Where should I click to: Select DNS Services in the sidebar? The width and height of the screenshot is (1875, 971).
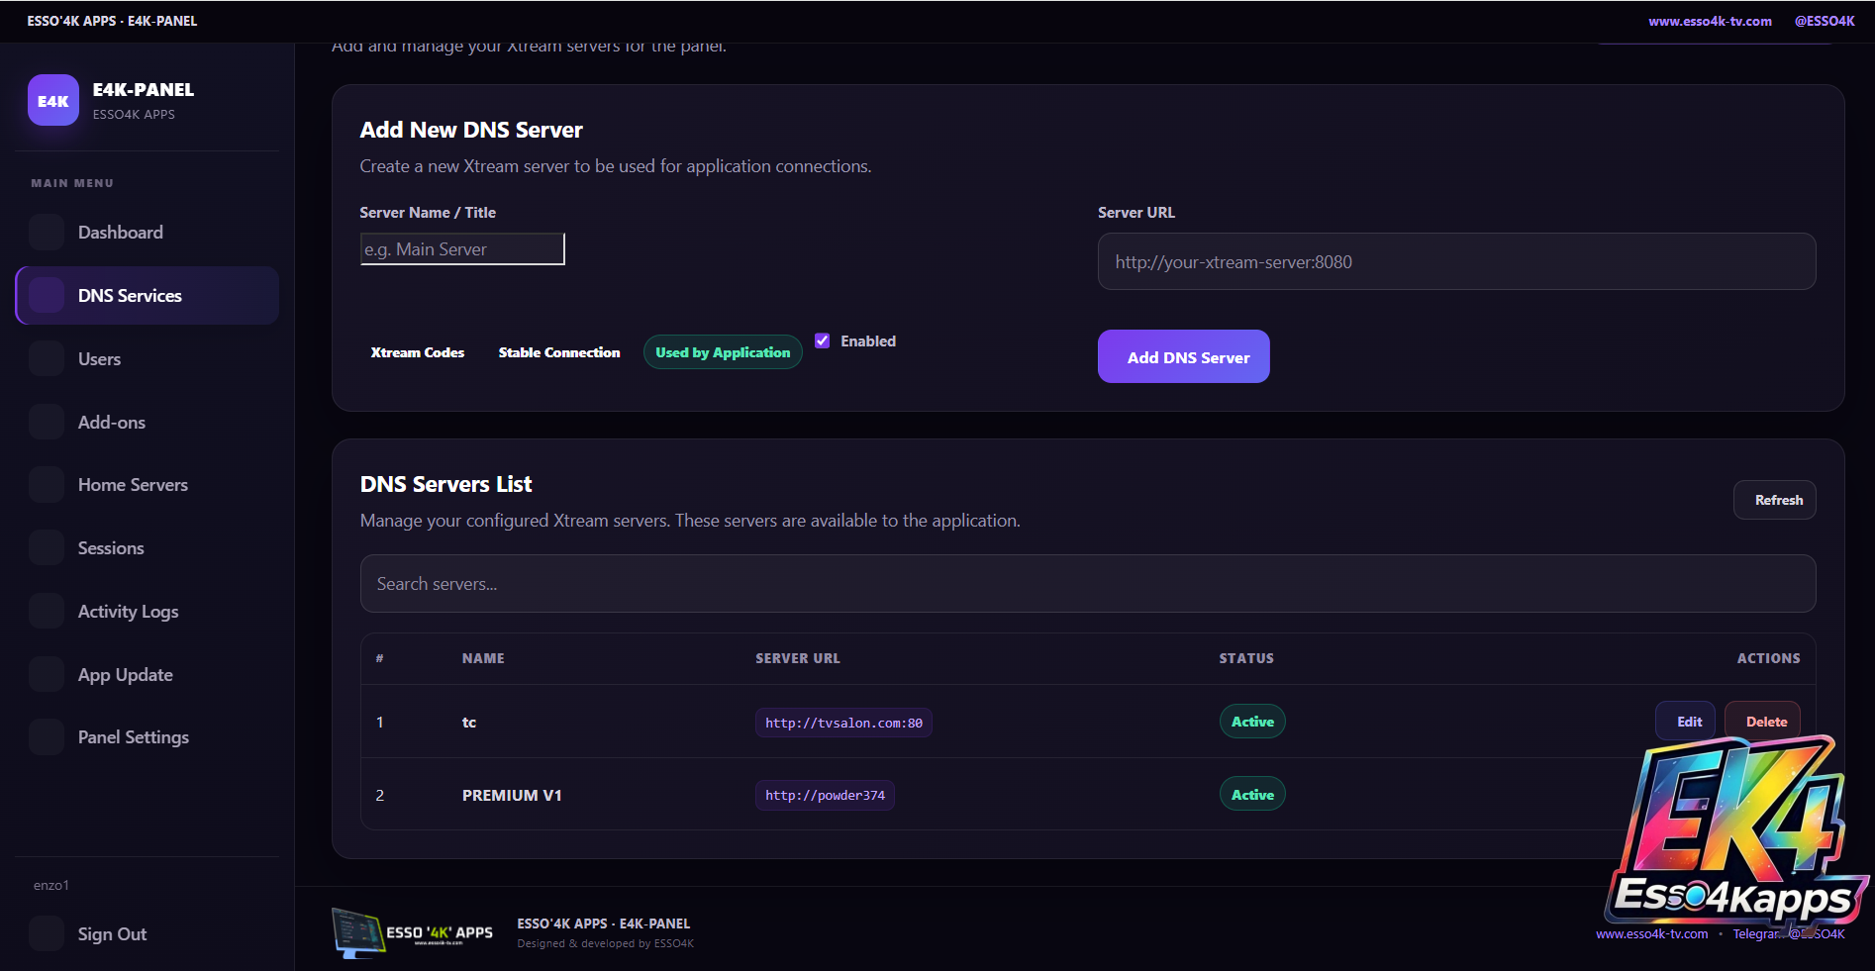tap(148, 295)
